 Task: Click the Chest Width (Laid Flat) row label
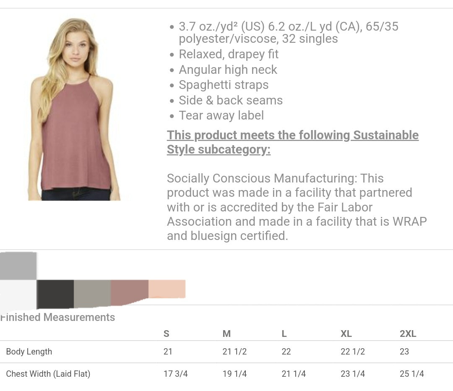click(x=48, y=374)
